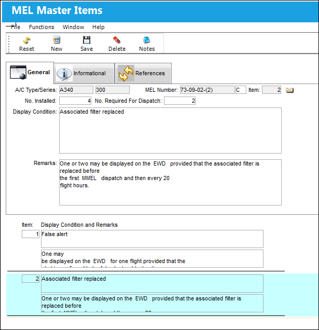Select item number 2 field in list

click(x=31, y=279)
